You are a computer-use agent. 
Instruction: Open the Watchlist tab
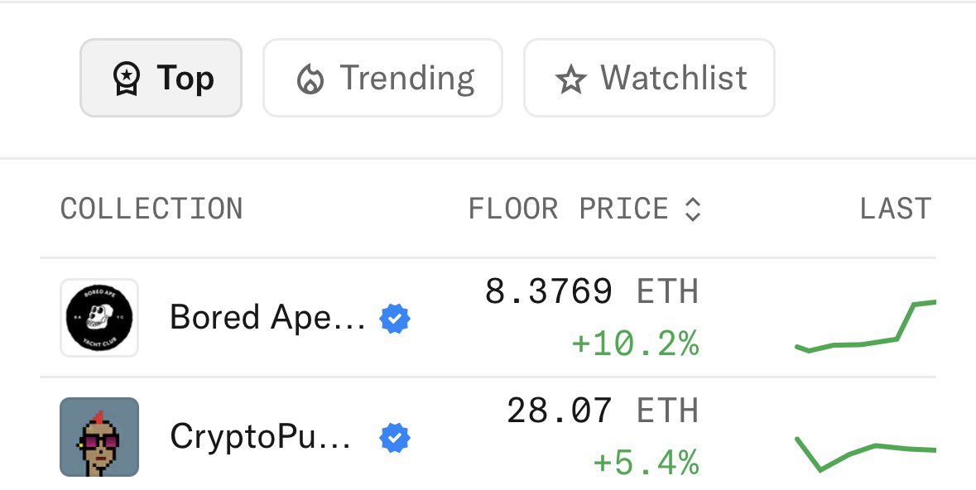[x=649, y=79]
